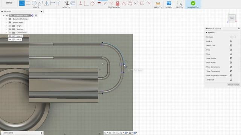Expand the Named Views tree node
The image size is (241, 135).
coord(6,22)
